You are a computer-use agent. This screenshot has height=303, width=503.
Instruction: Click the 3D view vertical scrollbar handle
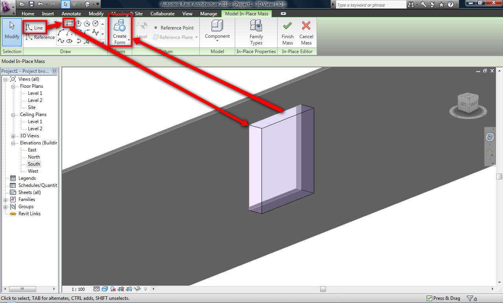[x=499, y=176]
